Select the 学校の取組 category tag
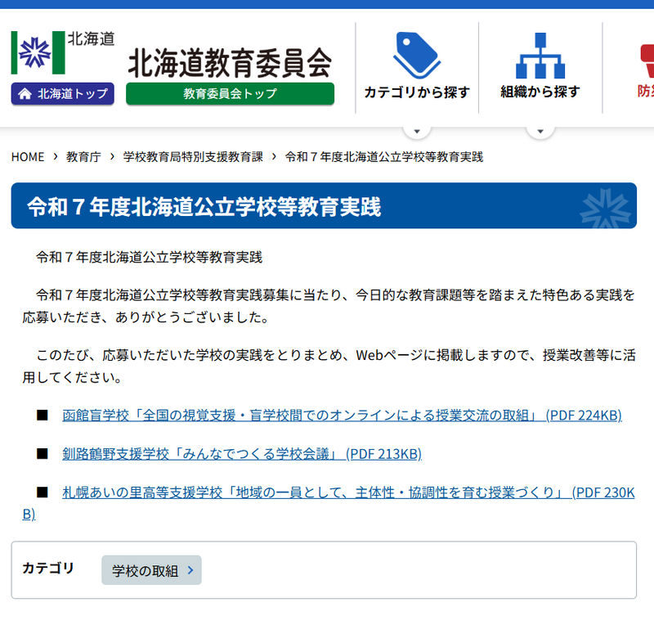 click(151, 571)
